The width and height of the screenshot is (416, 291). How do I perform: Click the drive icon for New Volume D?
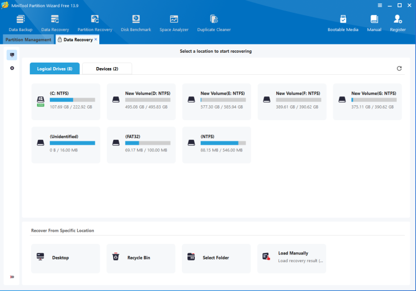[x=116, y=100]
